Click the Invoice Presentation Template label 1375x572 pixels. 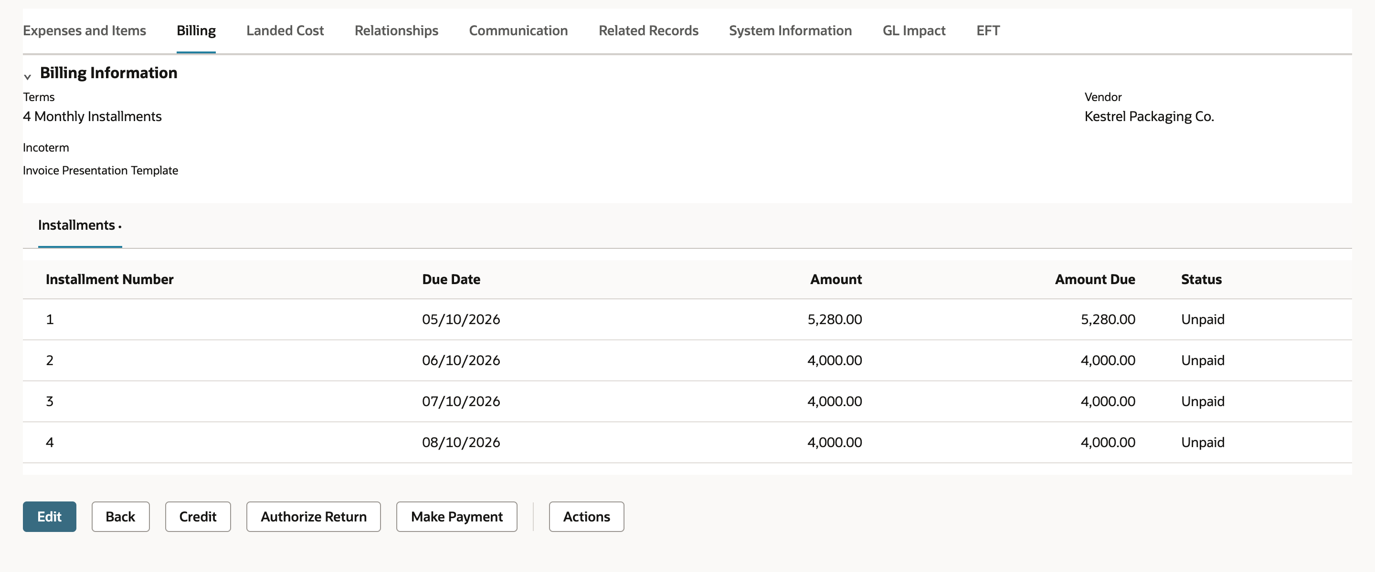(100, 170)
